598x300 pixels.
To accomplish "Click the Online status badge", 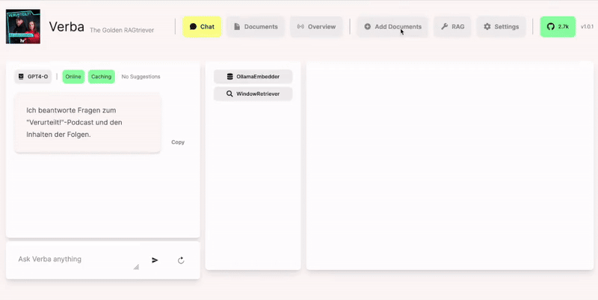I will (x=73, y=77).
